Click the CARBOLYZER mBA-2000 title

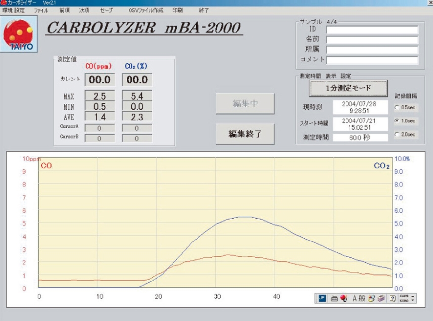(x=144, y=28)
